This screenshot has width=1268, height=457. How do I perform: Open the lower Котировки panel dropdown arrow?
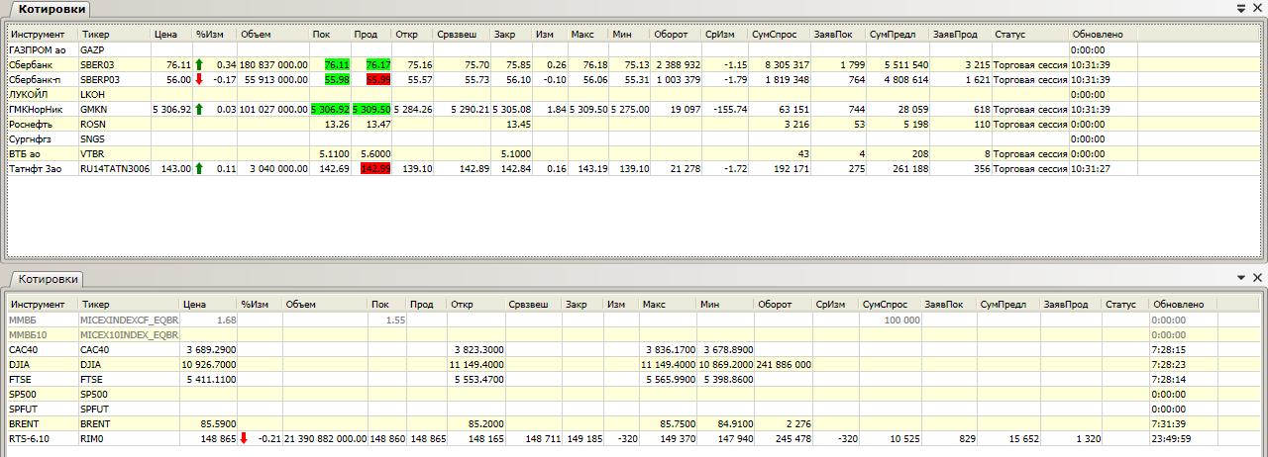[x=1241, y=278]
